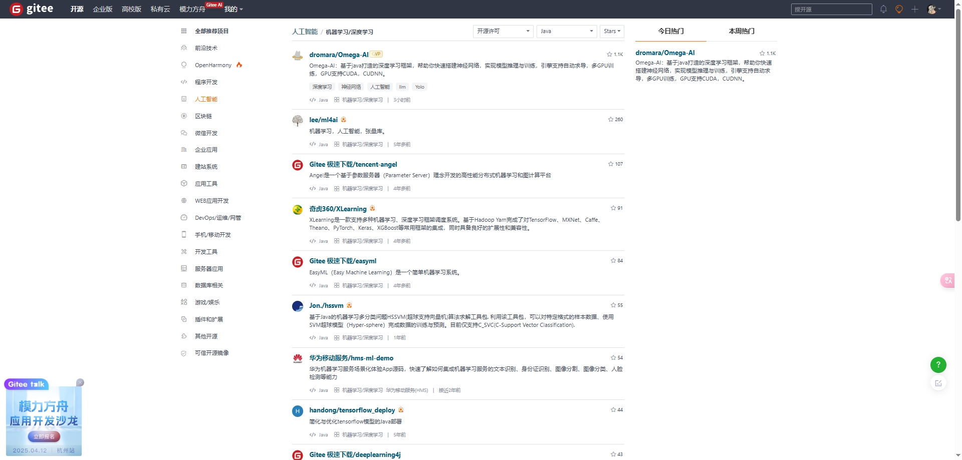Screen dimensions: 962x460
Task: Open the Gitee 极速下载/easyml project
Action: [343, 261]
